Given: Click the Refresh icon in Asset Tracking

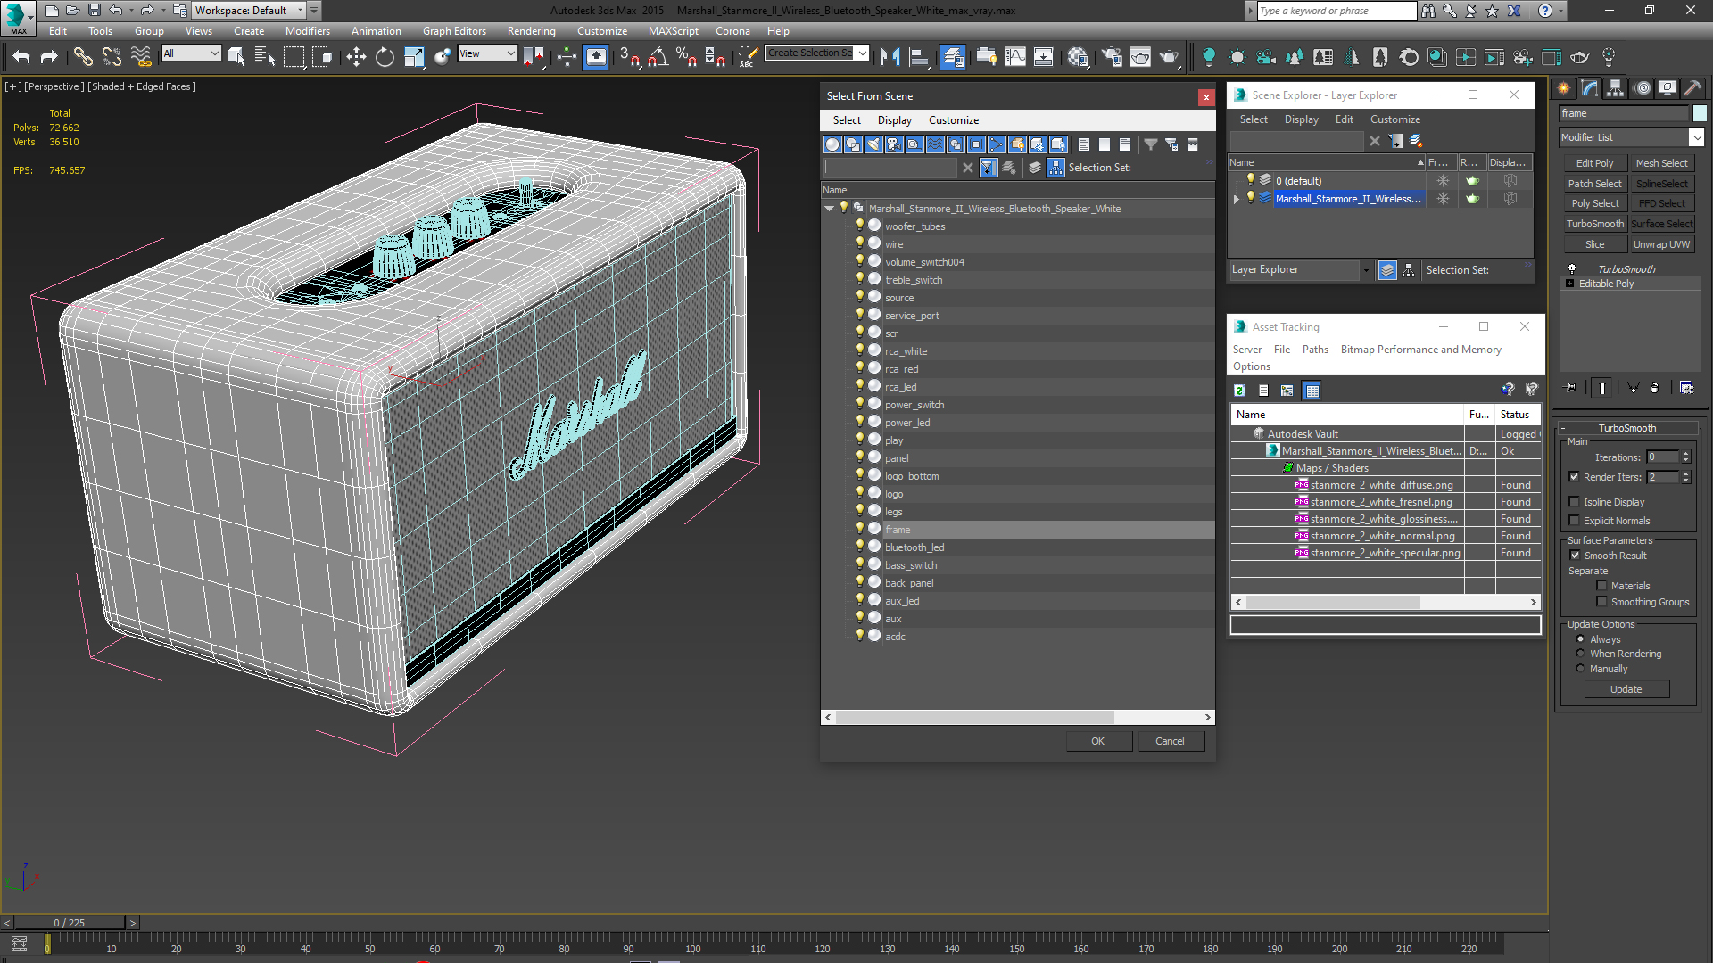Looking at the screenshot, I should pyautogui.click(x=1239, y=391).
